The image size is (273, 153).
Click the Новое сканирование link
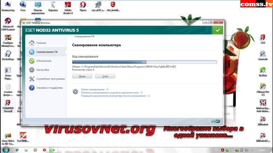click(x=93, y=90)
